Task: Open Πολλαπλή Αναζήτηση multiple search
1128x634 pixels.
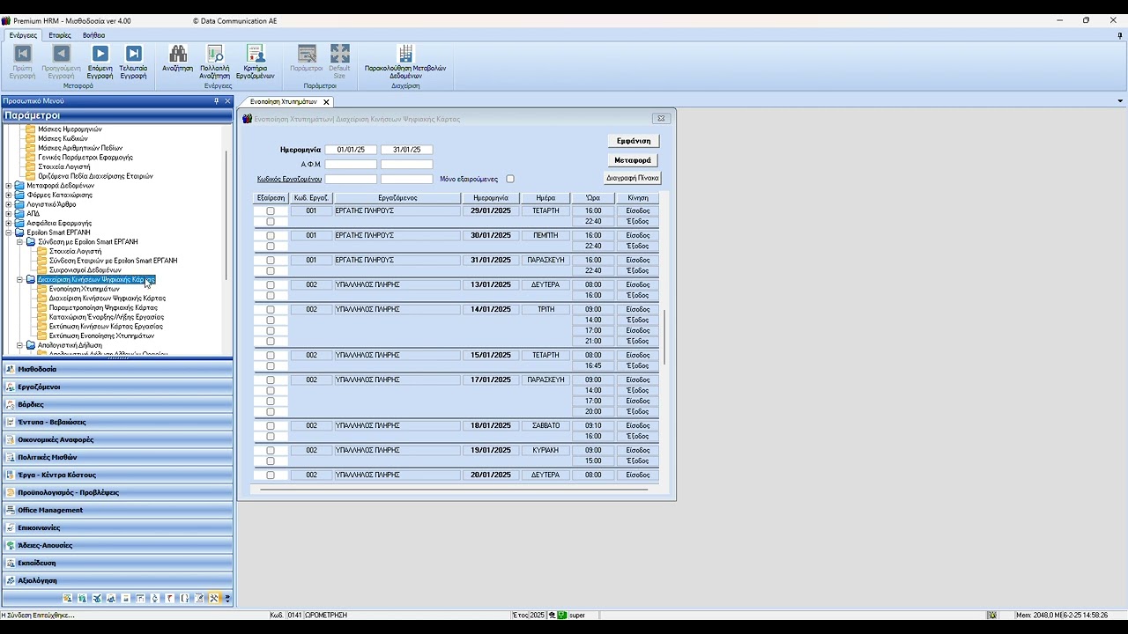Action: click(x=215, y=63)
